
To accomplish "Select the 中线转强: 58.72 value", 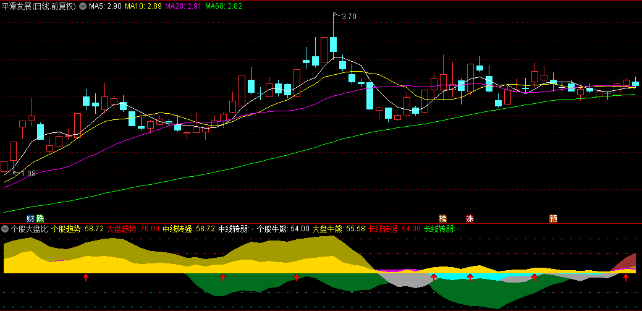I will point(188,229).
